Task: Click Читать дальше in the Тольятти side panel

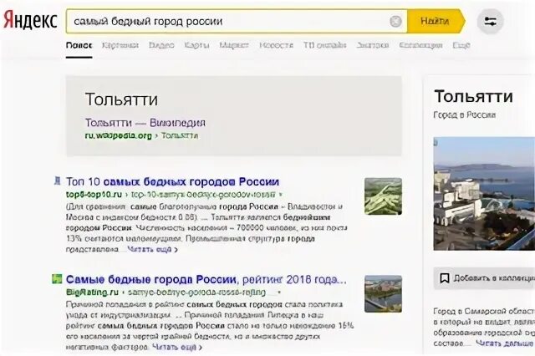Action: [x=504, y=343]
